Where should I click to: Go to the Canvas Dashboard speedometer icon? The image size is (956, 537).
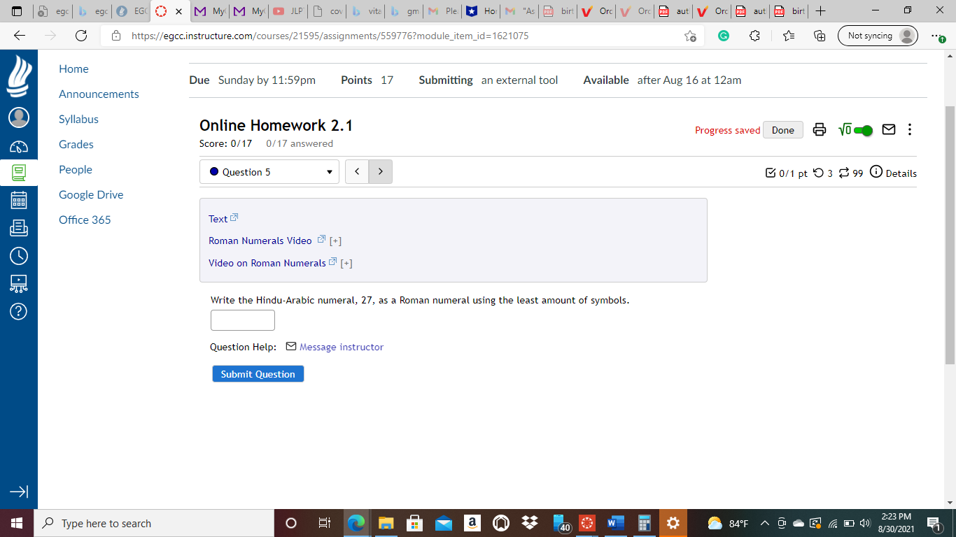click(19, 146)
